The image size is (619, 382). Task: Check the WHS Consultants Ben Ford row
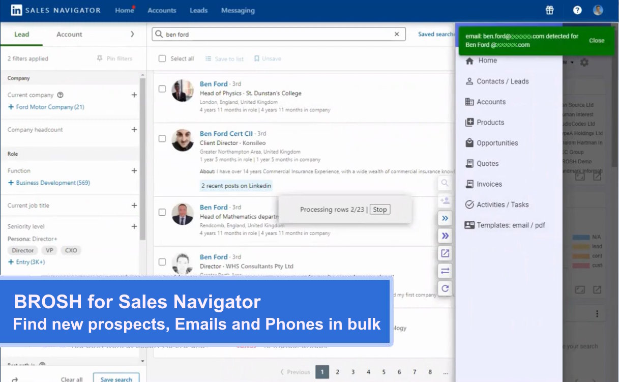point(162,262)
